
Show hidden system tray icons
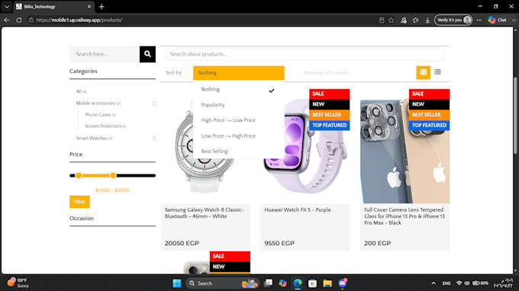(x=434, y=283)
